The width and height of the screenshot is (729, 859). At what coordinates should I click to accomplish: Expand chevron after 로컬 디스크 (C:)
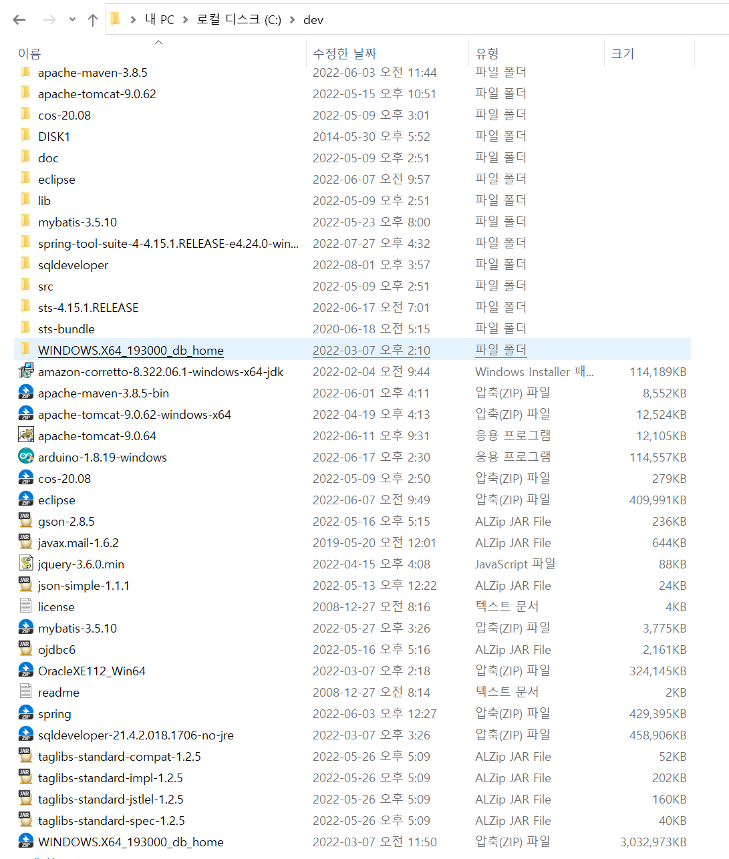(292, 20)
